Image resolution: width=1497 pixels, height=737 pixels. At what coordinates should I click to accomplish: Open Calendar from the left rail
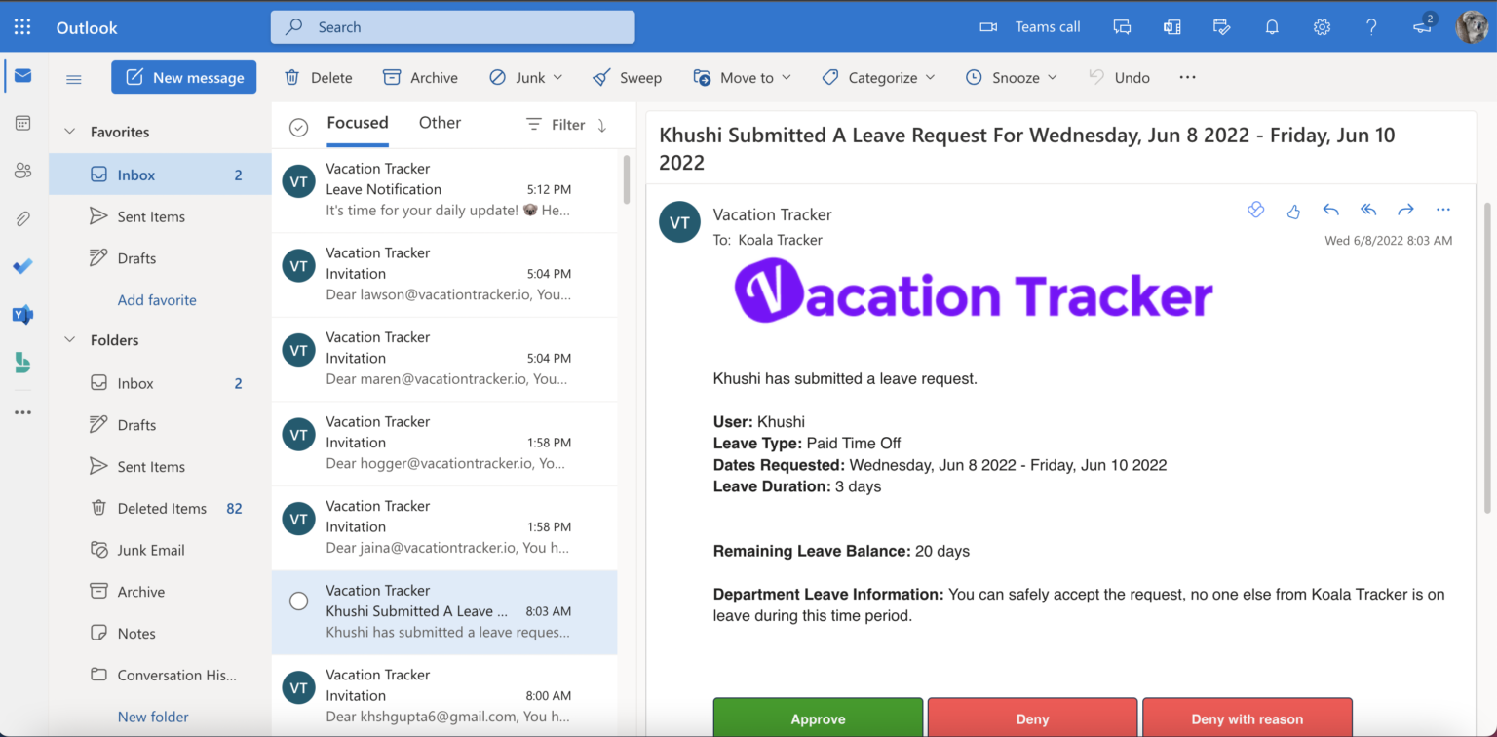coord(22,124)
